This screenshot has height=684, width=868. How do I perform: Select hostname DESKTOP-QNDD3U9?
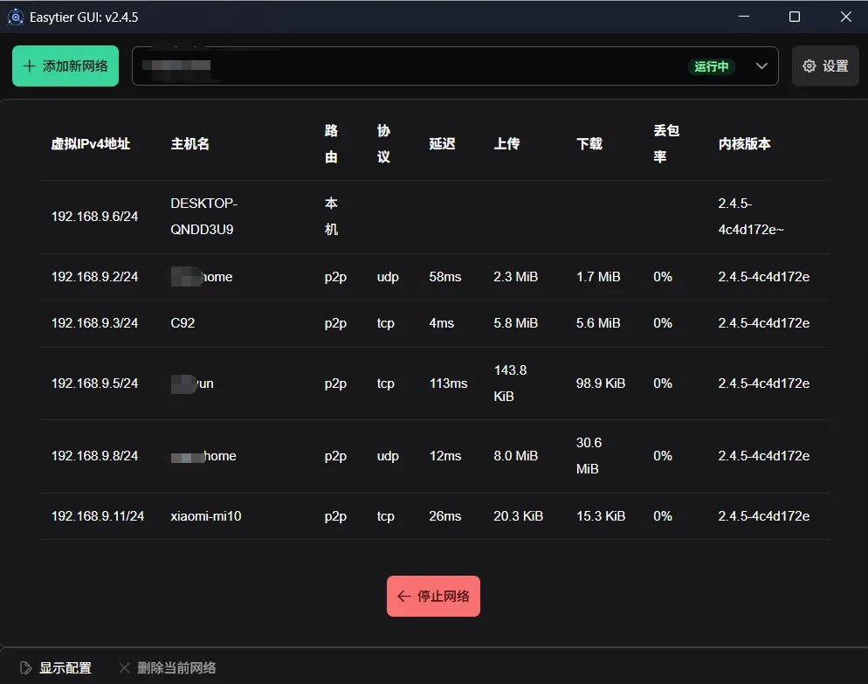coord(203,217)
